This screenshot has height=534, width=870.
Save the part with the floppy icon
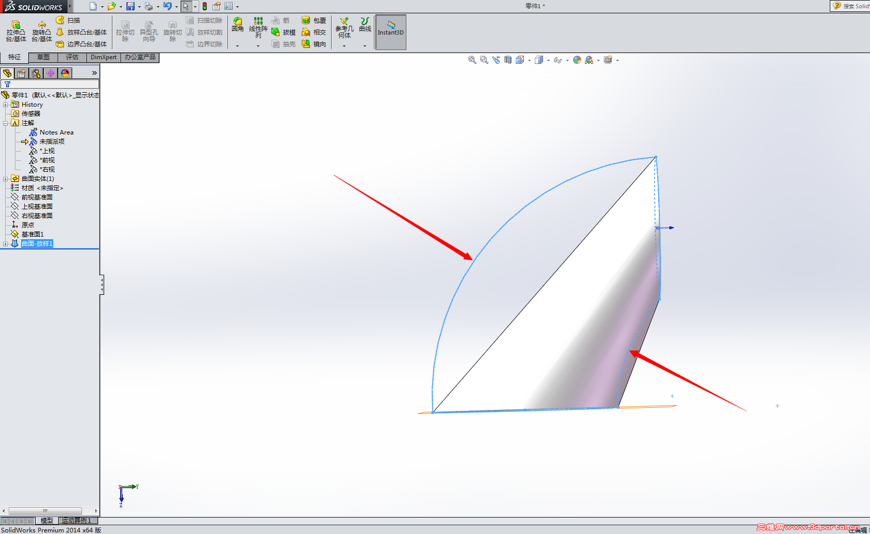click(x=130, y=6)
